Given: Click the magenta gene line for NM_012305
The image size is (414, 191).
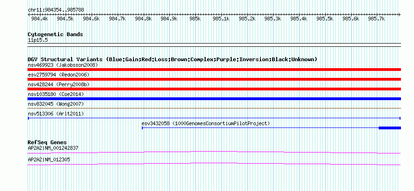Looking at the screenshot, I should pyautogui.click(x=214, y=164).
